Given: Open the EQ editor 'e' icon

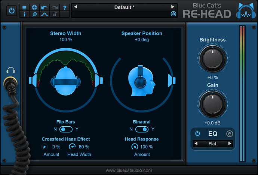Looking at the screenshot, I should point(230,133).
